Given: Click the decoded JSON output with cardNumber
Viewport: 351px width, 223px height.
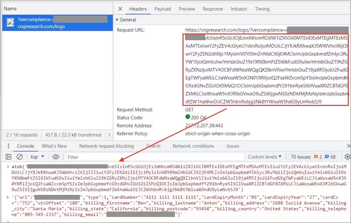Looking at the screenshot, I should [179, 206].
